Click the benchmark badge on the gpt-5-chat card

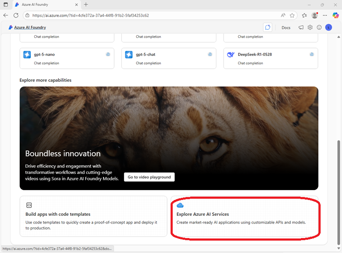(x=210, y=54)
